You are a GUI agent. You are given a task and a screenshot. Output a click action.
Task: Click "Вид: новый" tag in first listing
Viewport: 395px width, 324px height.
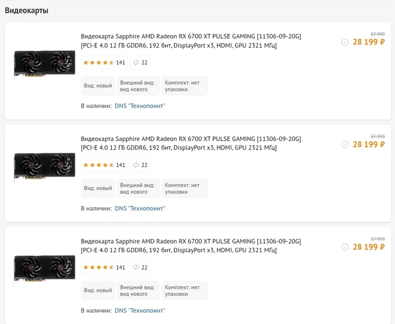pos(98,86)
